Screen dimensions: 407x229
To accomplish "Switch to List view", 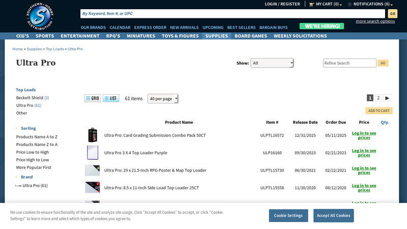I will pos(111,98).
